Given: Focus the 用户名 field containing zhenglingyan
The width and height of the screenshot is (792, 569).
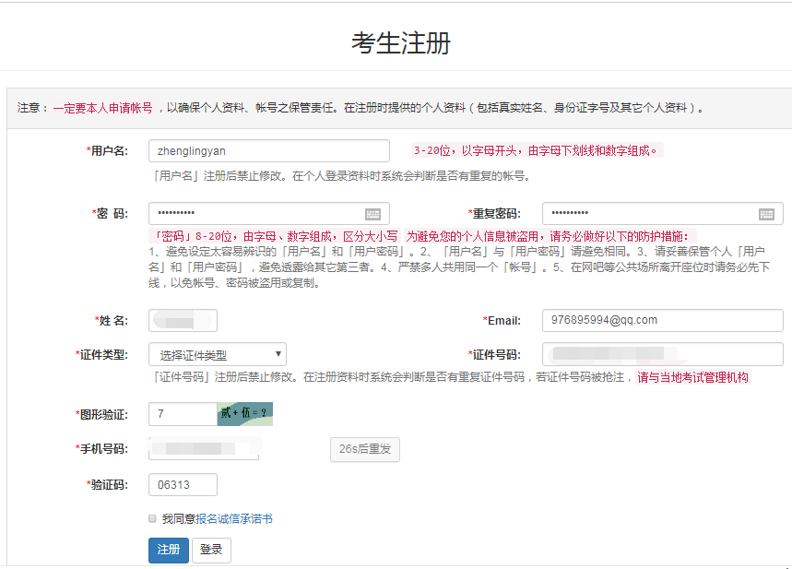Looking at the screenshot, I should pos(268,150).
